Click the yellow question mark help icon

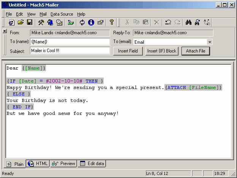pos(112,22)
